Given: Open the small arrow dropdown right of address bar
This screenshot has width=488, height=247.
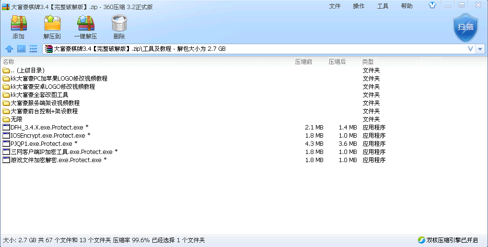Looking at the screenshot, I should point(480,49).
